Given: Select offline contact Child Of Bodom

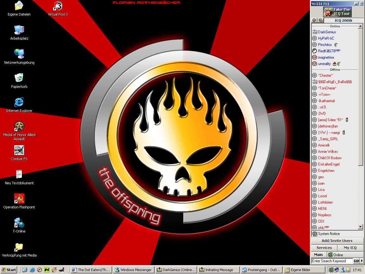Looking at the screenshot, I should tap(330, 158).
